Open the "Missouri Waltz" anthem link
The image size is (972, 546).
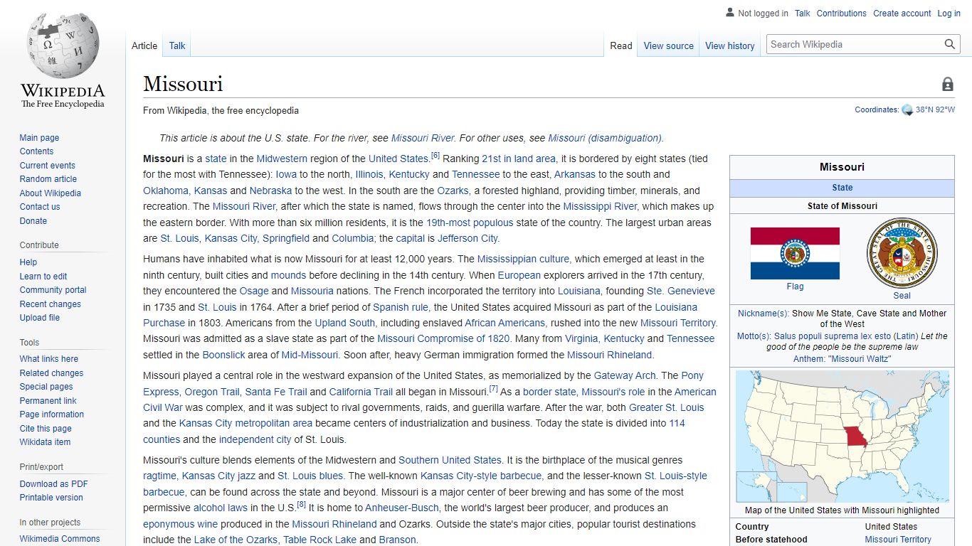(x=859, y=359)
